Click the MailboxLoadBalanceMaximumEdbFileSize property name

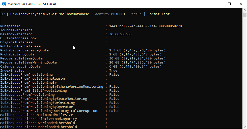tap(37, 115)
